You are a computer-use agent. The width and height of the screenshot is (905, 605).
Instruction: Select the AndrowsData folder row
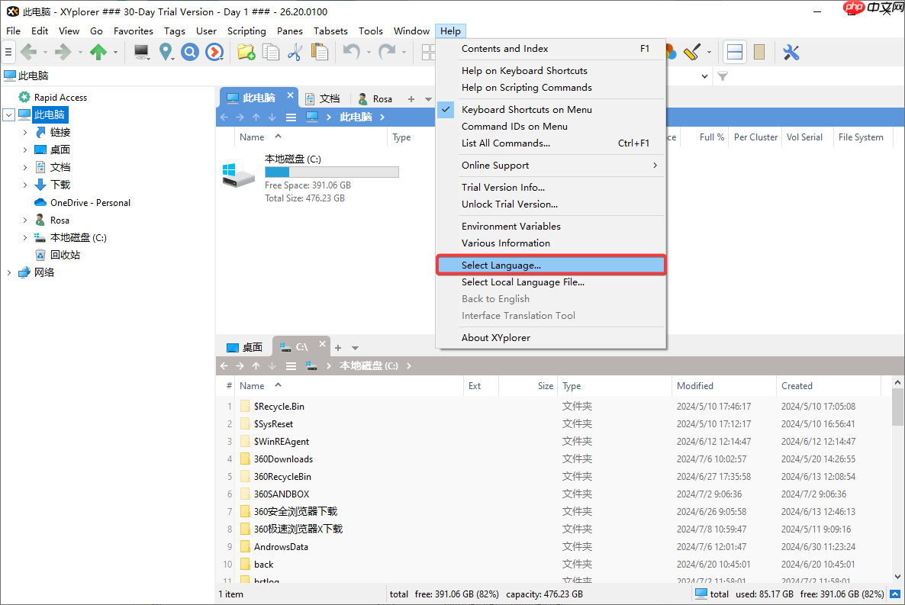click(554, 547)
